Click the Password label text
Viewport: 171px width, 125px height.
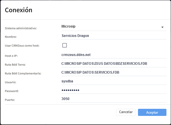pos(12,91)
